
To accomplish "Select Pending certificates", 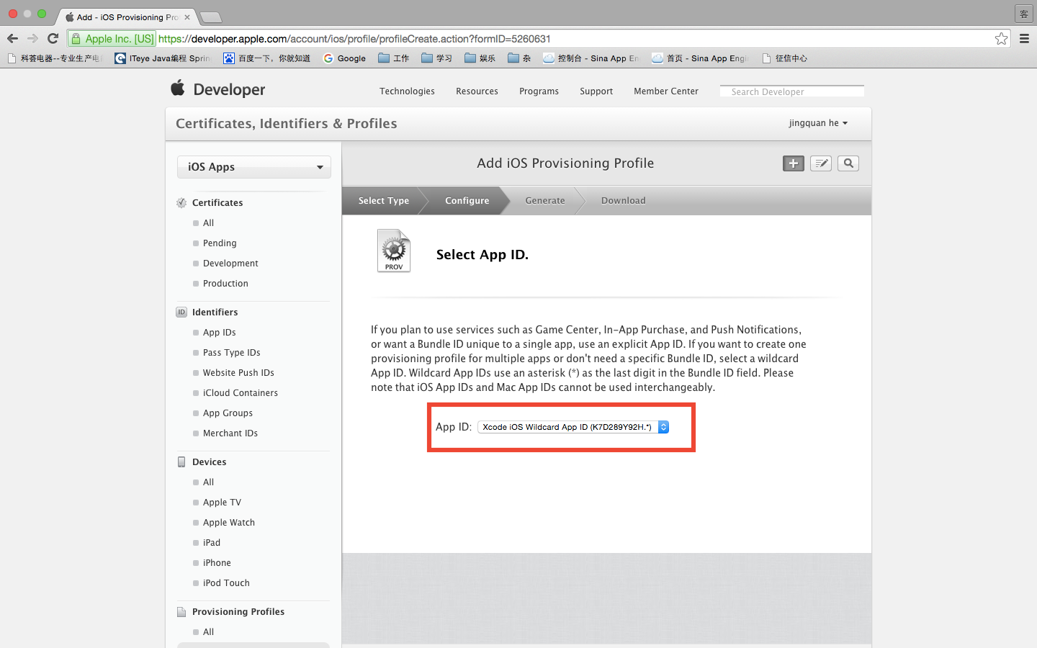I will (x=220, y=243).
